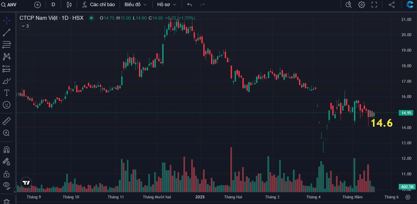
Task: Open the Fibonacci retracement tool
Action: pos(6,44)
